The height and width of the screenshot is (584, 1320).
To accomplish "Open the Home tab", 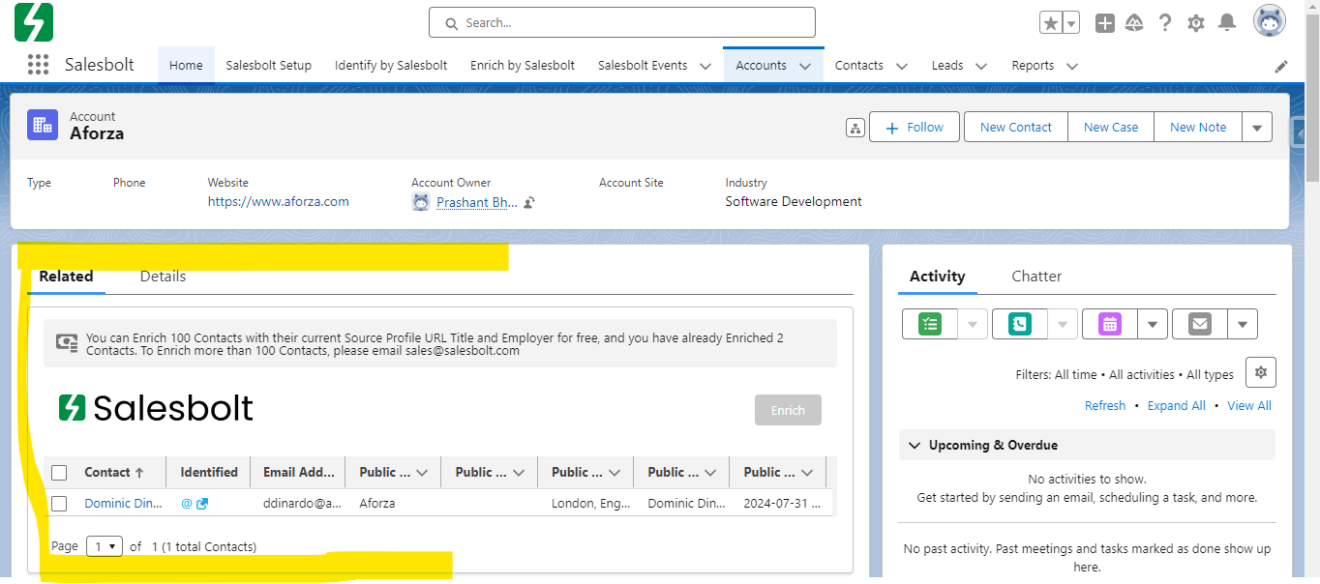I will click(186, 66).
